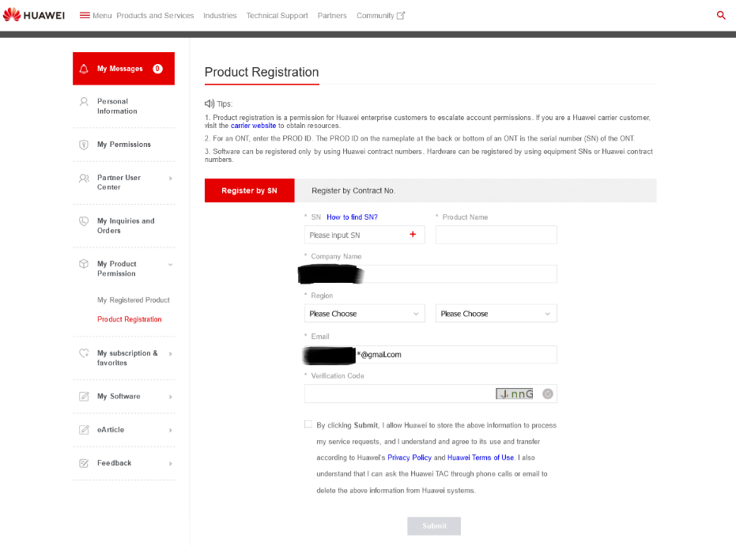Click the Verification Code input field
The height and width of the screenshot is (546, 736).
(430, 393)
